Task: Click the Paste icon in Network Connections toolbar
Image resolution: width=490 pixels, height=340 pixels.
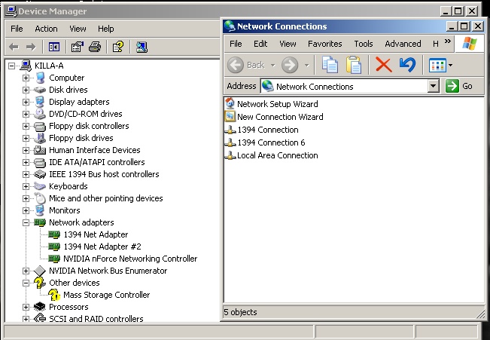Action: (x=354, y=65)
